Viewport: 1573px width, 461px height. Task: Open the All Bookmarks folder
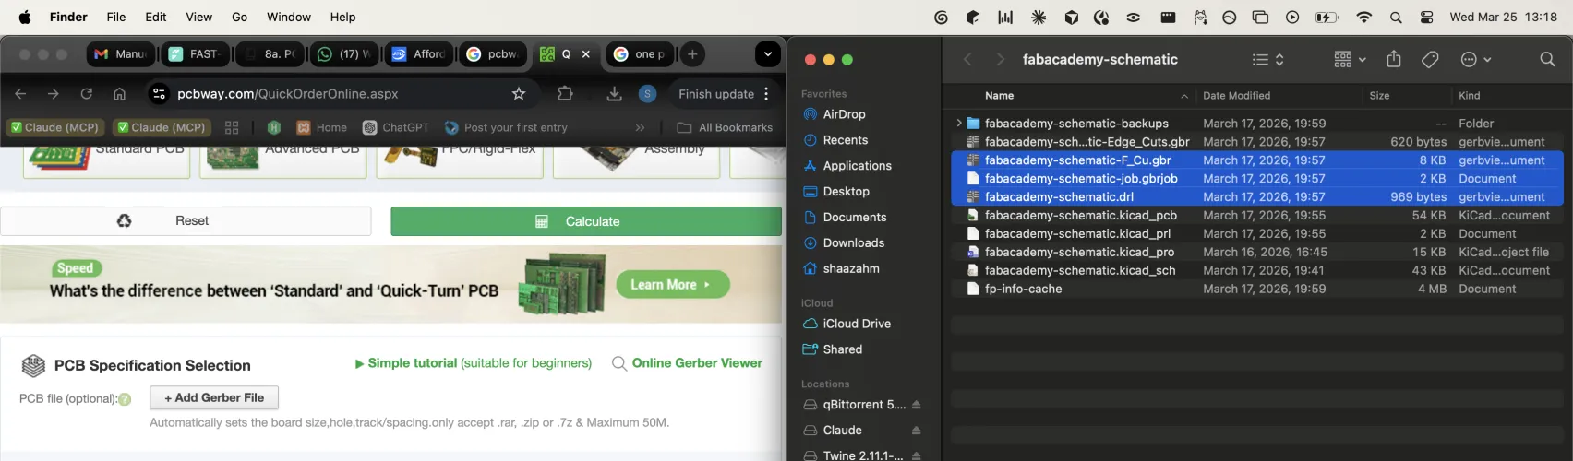click(x=725, y=127)
